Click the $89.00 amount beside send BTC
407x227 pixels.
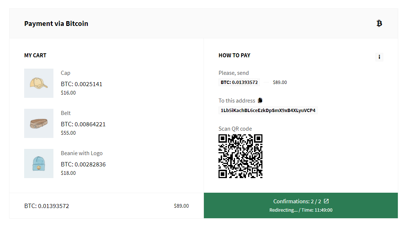tap(280, 82)
